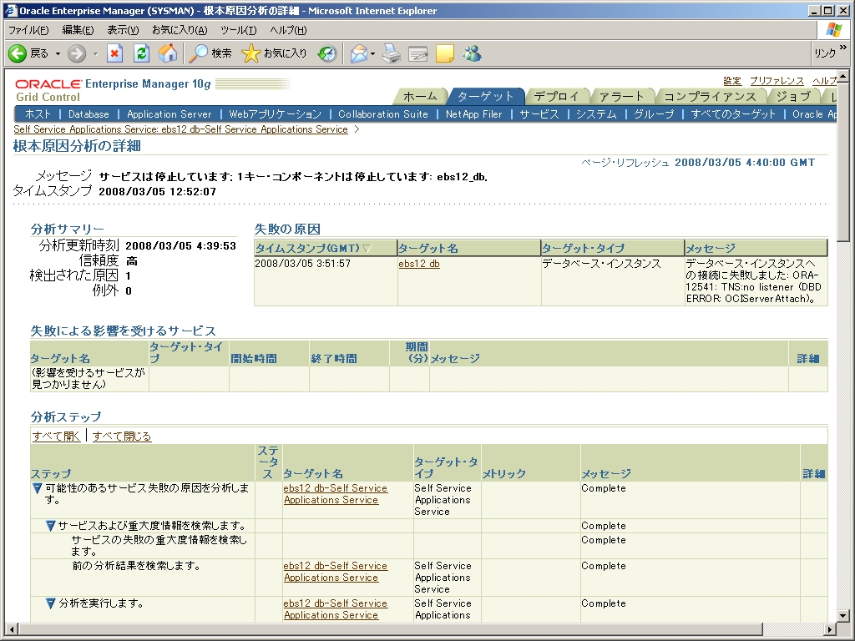Click the IE Forward arrow icon
Screen dimensions: 855x641
[x=77, y=53]
